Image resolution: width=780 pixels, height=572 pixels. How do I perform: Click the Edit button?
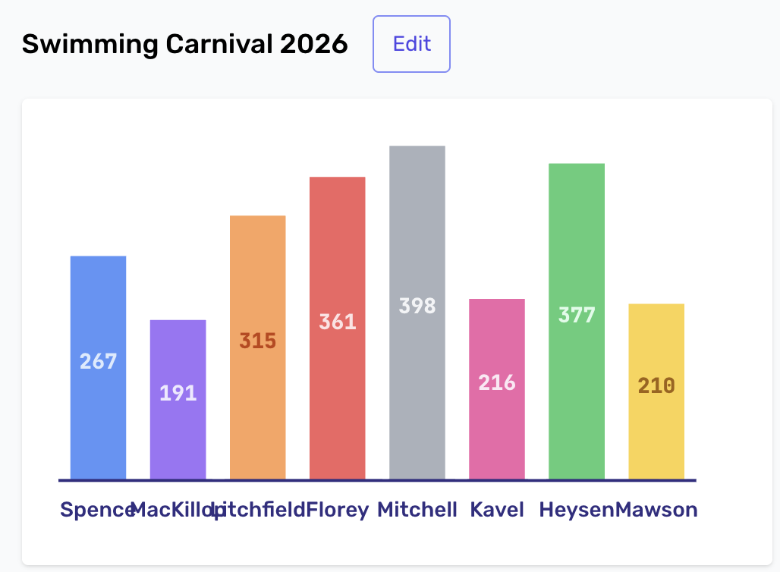coord(411,44)
